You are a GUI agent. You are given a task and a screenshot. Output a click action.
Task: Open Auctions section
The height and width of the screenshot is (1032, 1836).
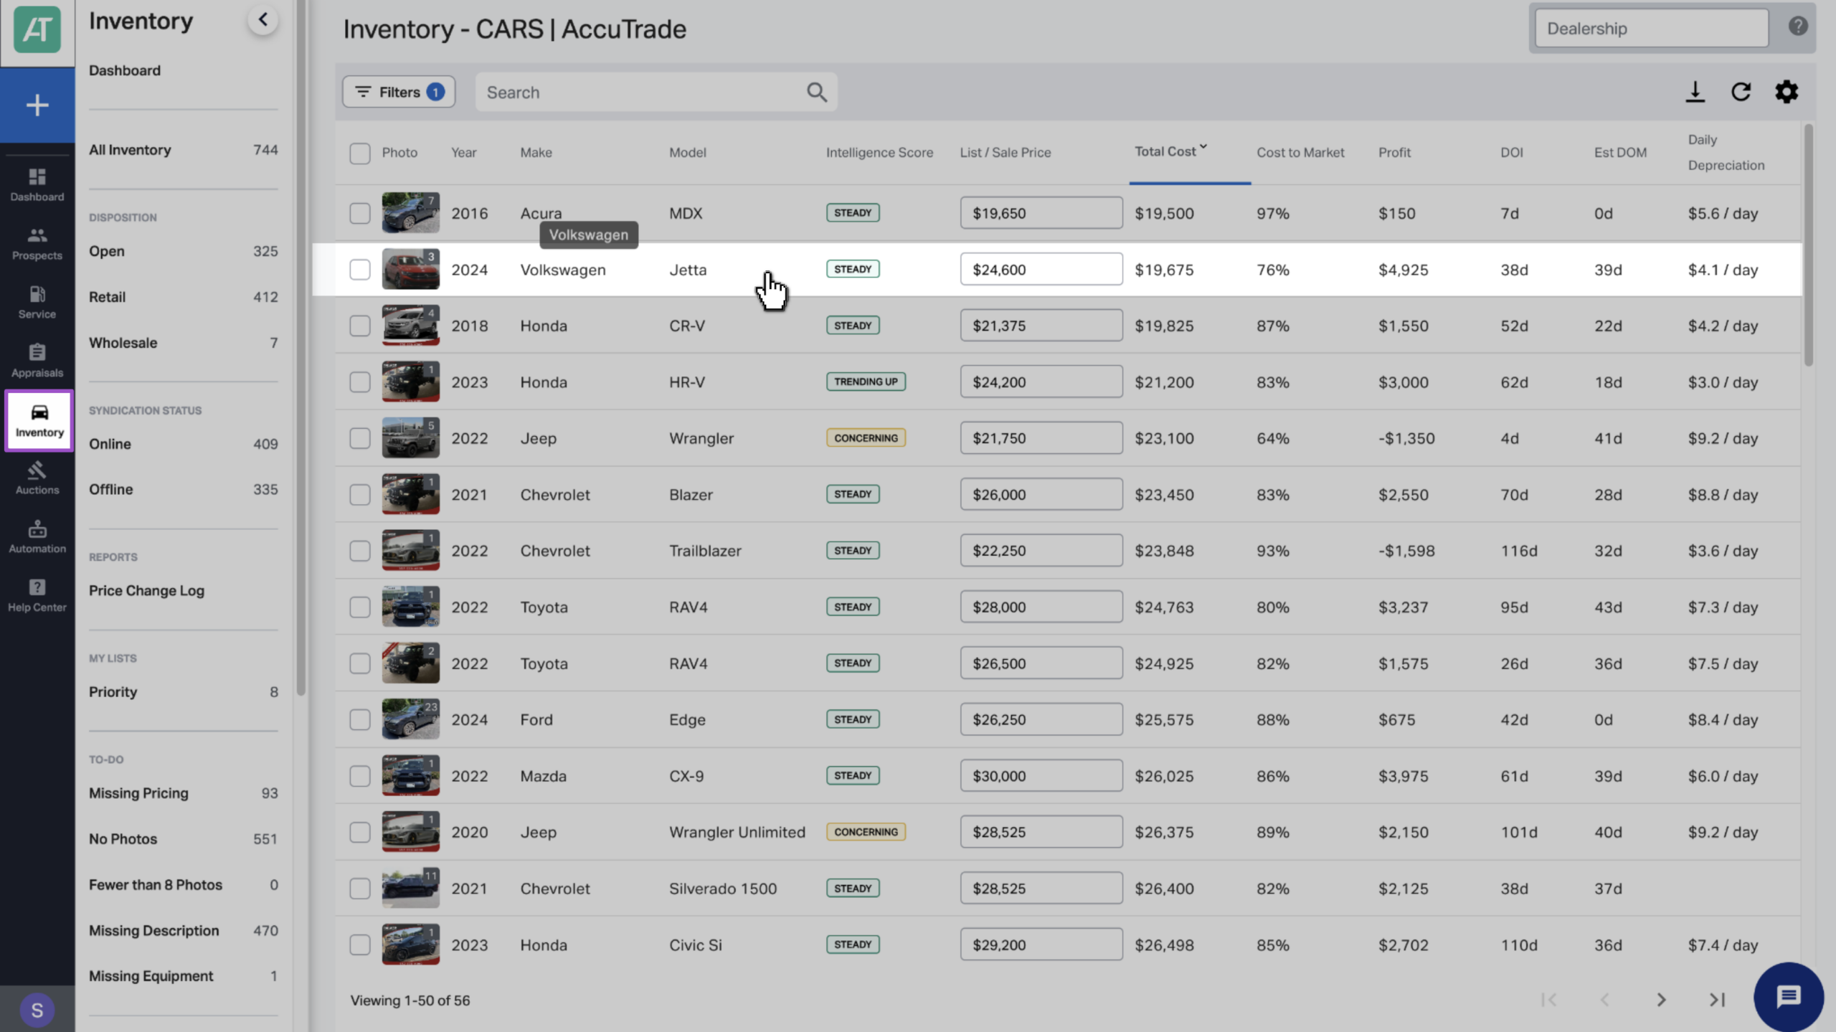37,478
